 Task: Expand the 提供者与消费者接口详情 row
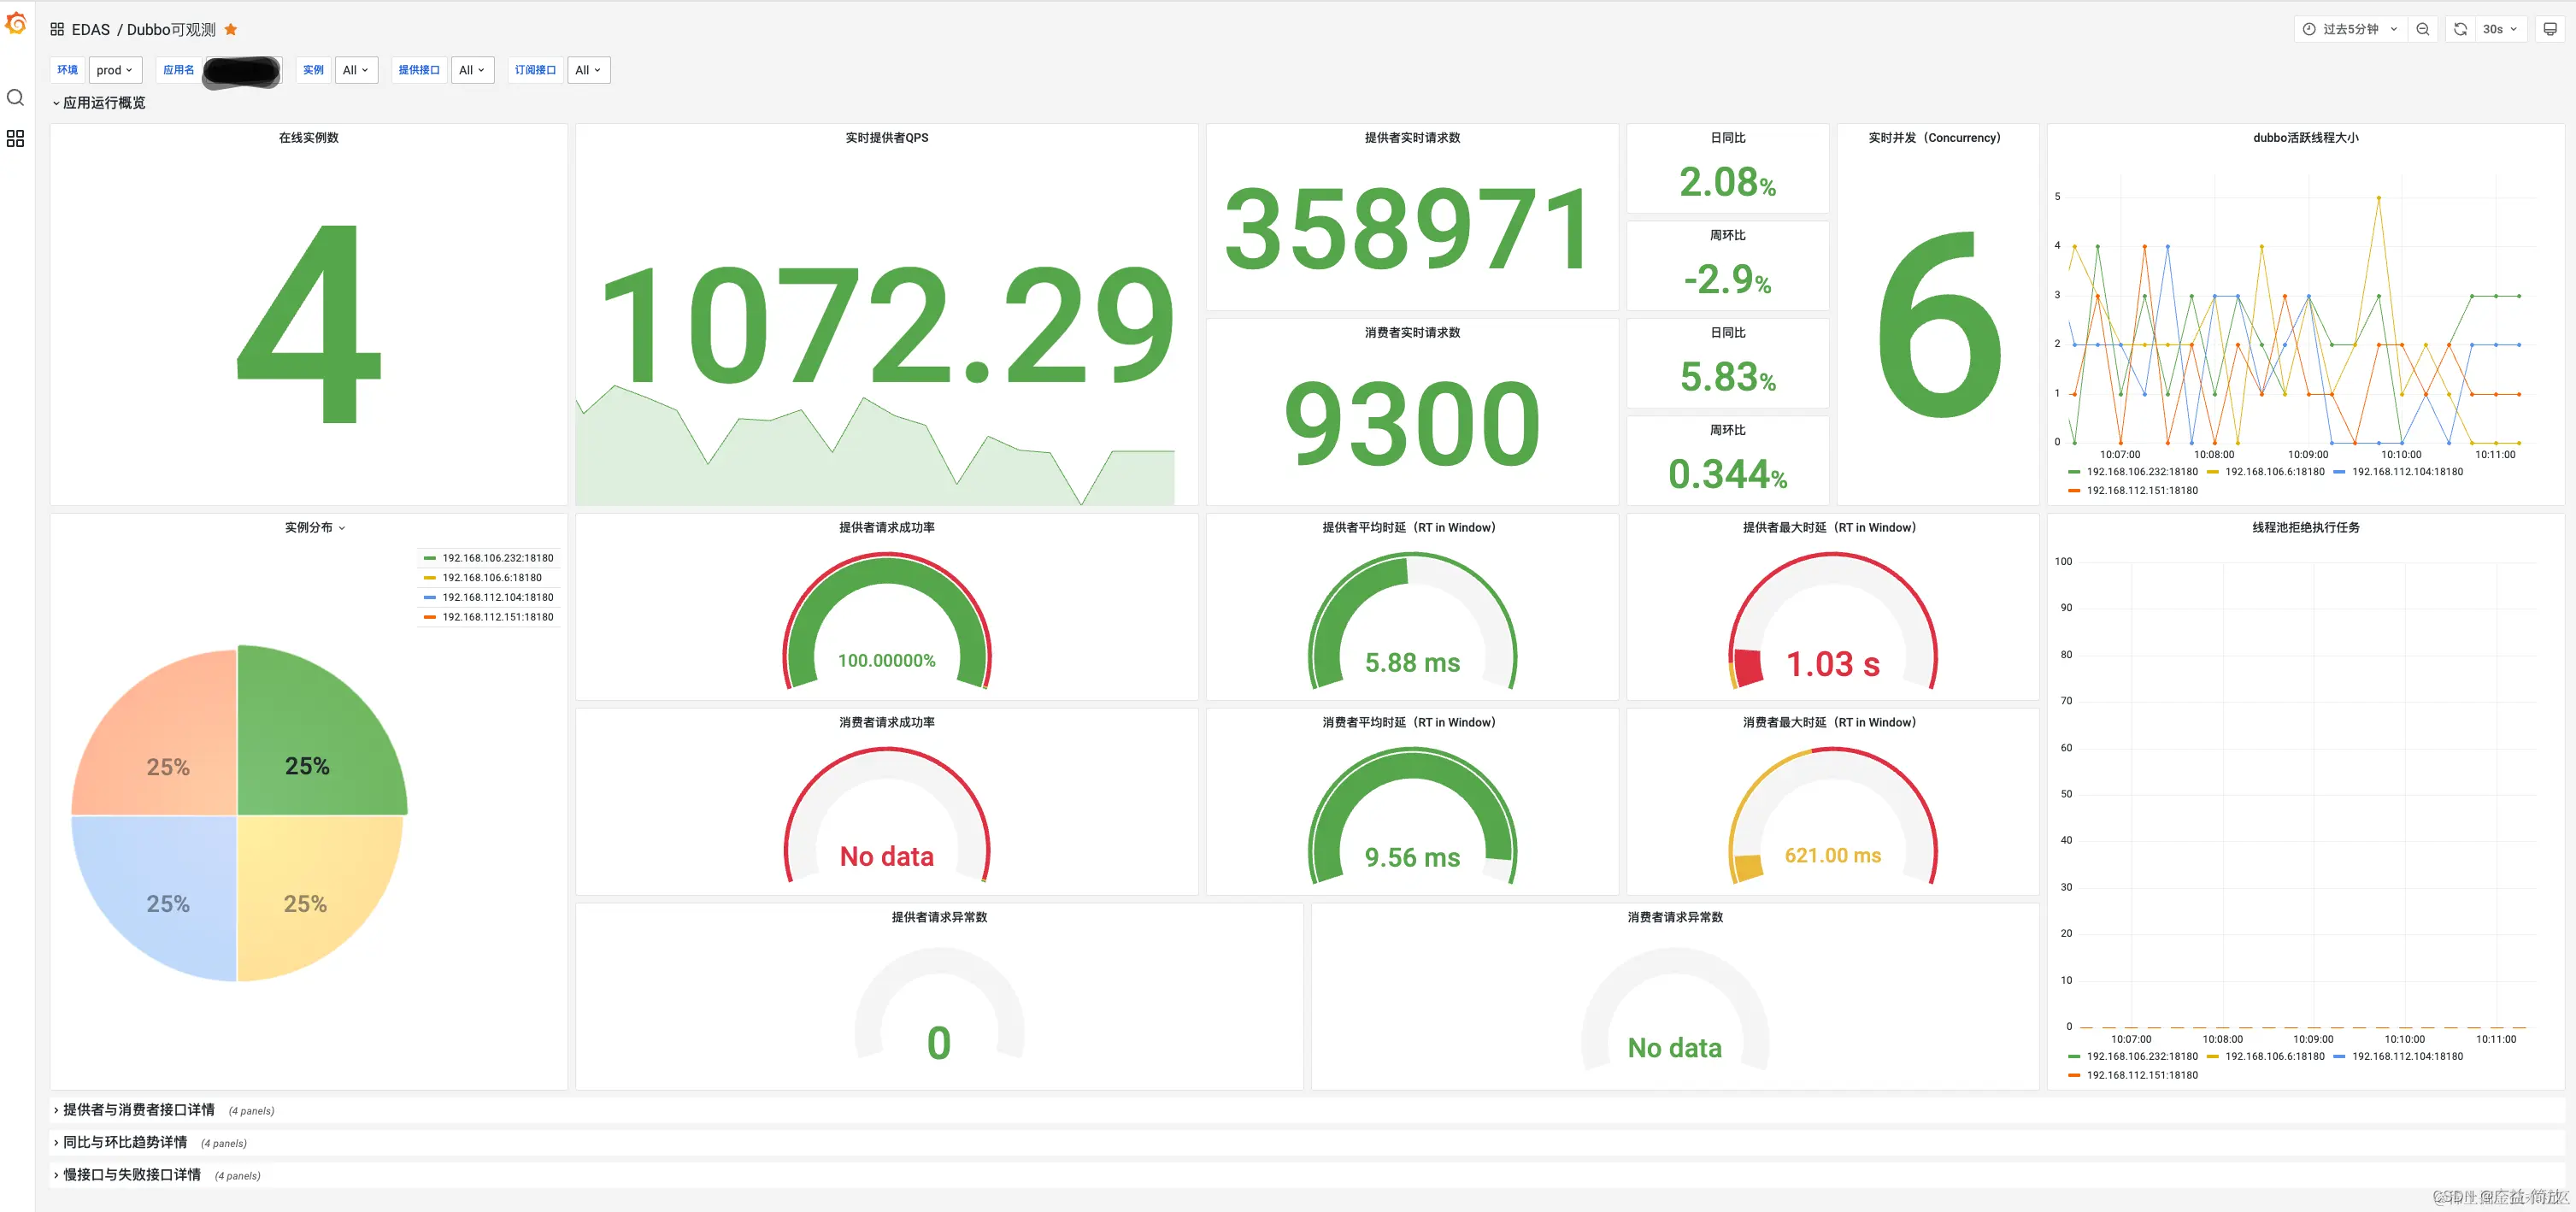coord(138,1110)
